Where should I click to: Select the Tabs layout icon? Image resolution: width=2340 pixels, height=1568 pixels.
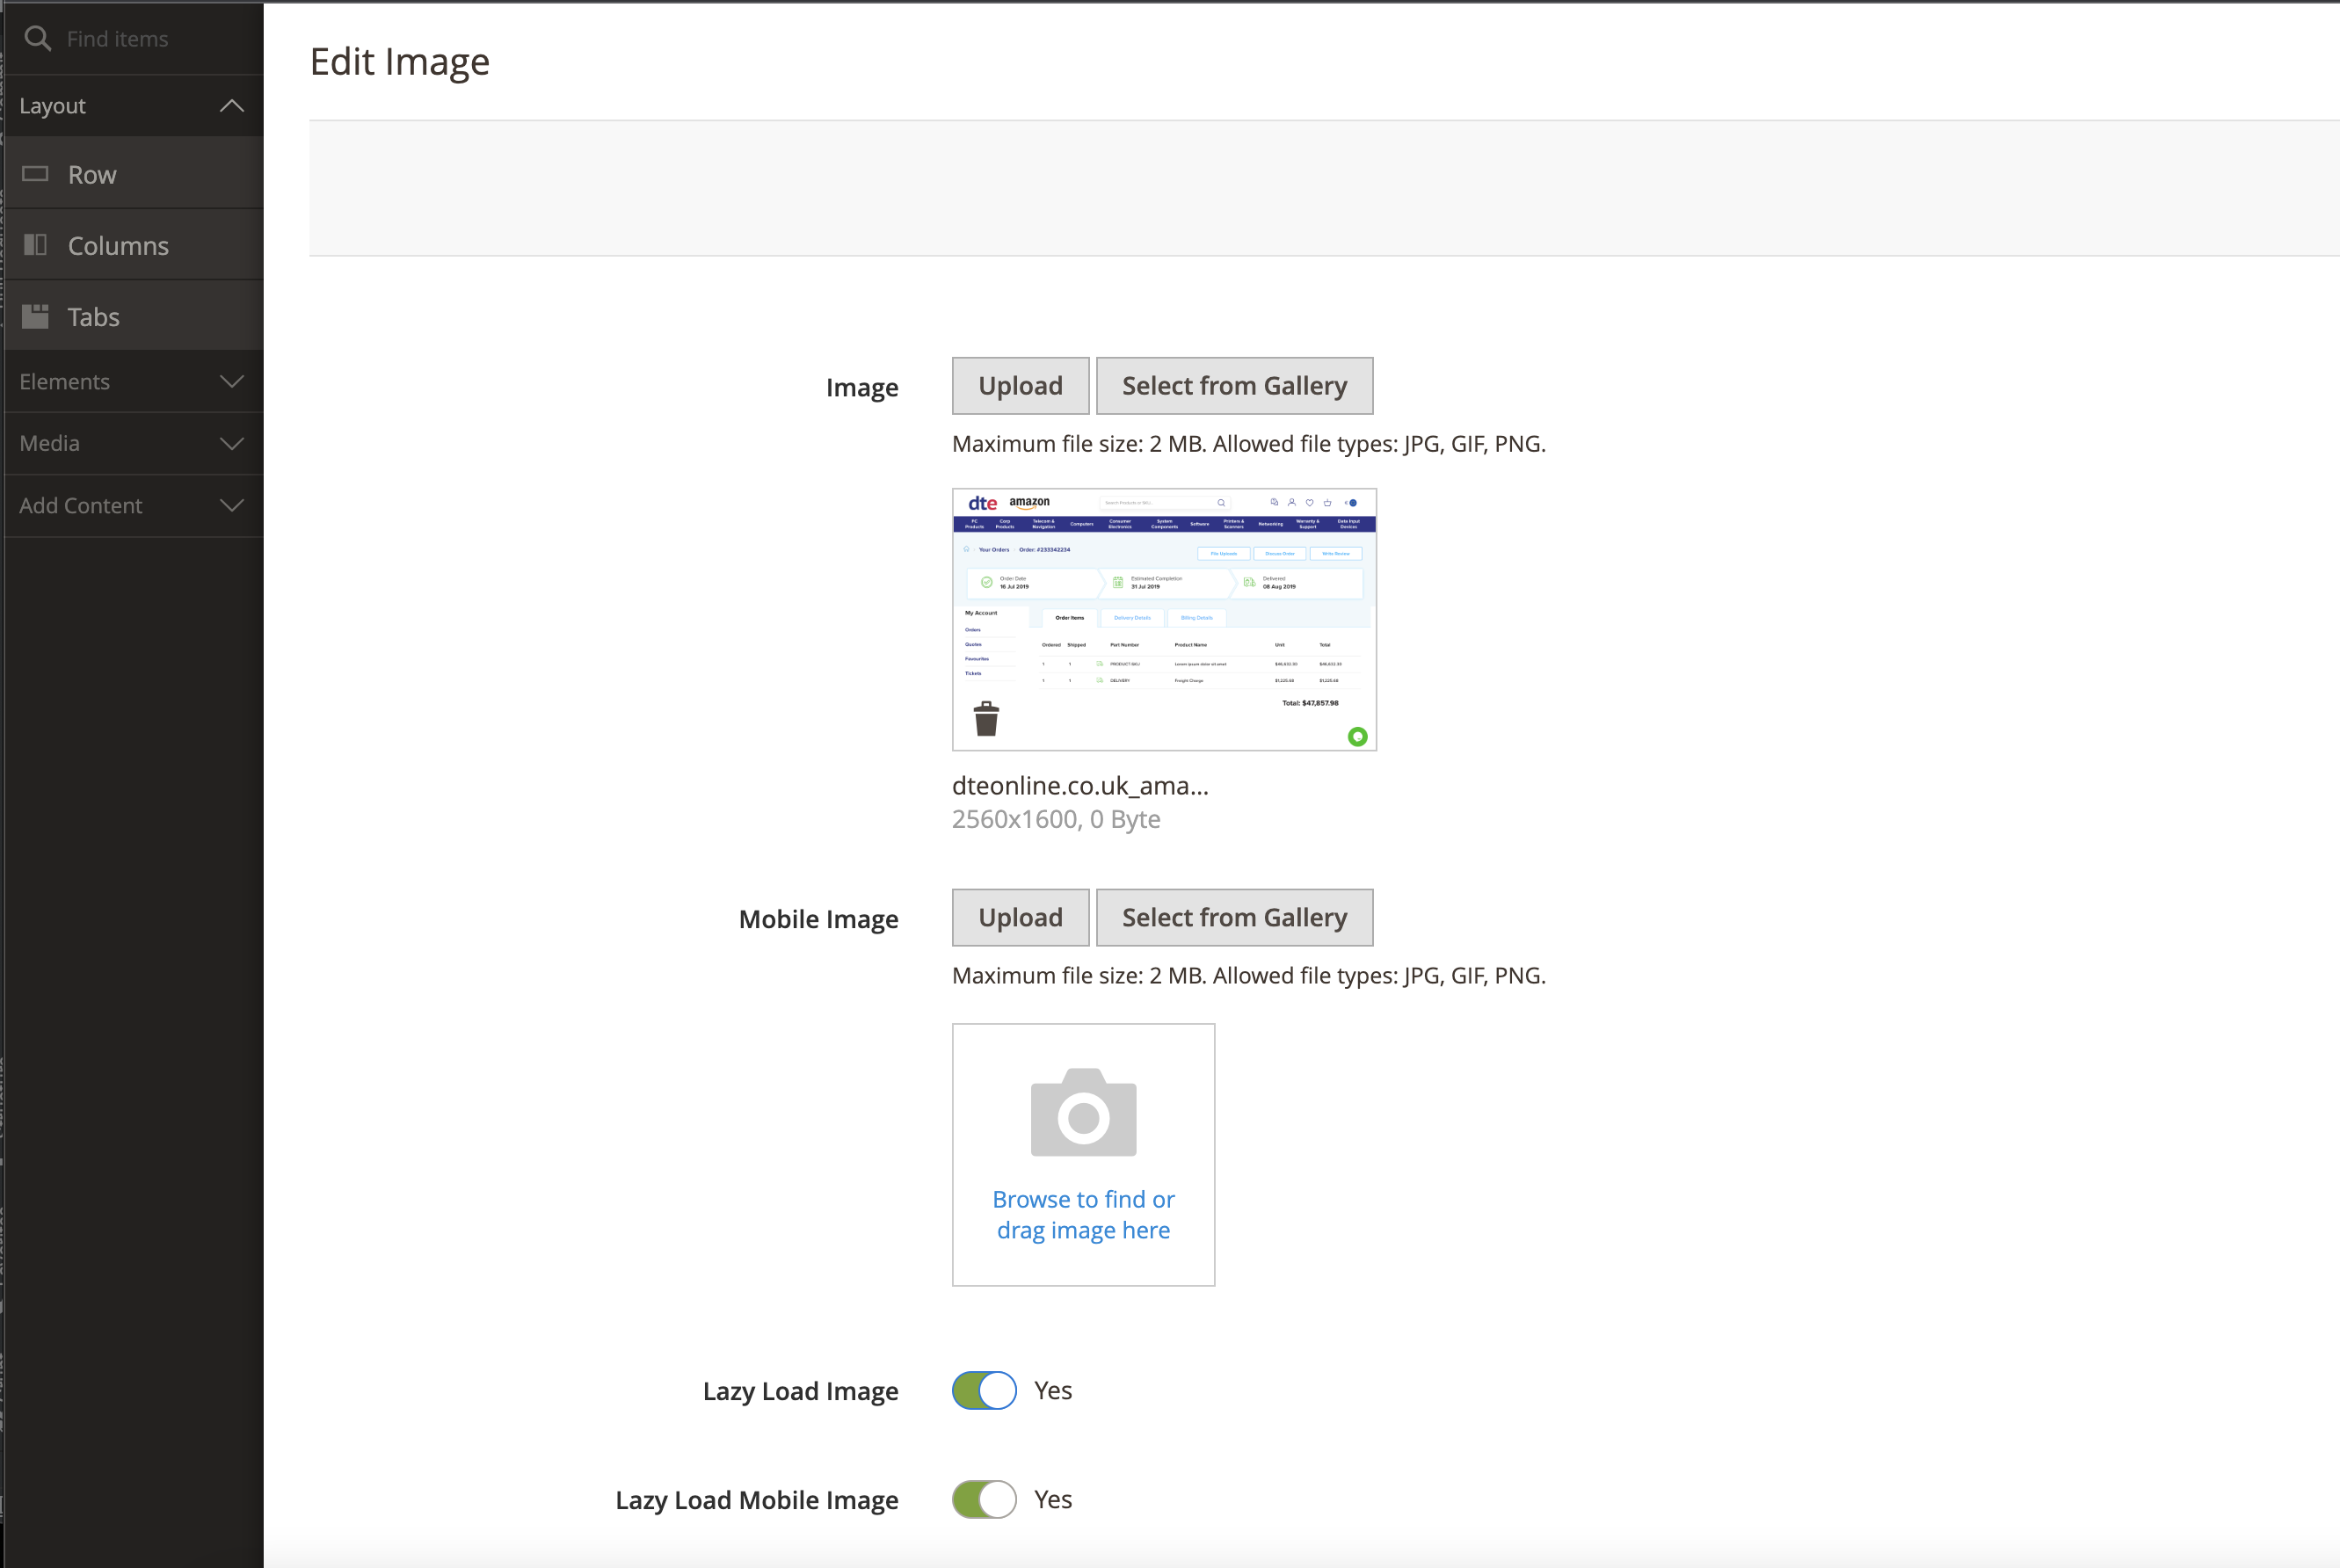(35, 316)
